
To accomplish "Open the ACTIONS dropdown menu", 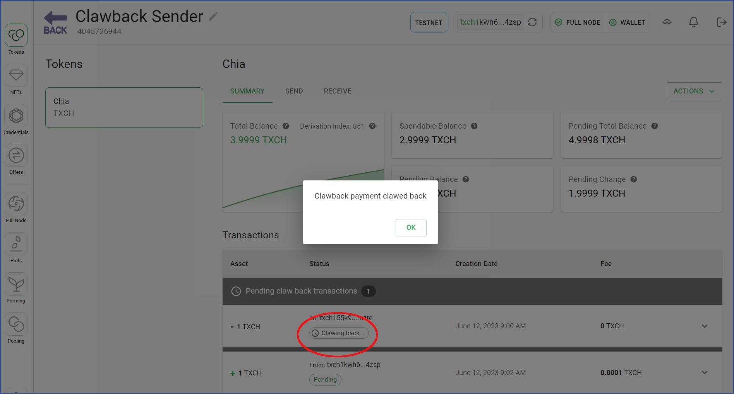I will [694, 91].
